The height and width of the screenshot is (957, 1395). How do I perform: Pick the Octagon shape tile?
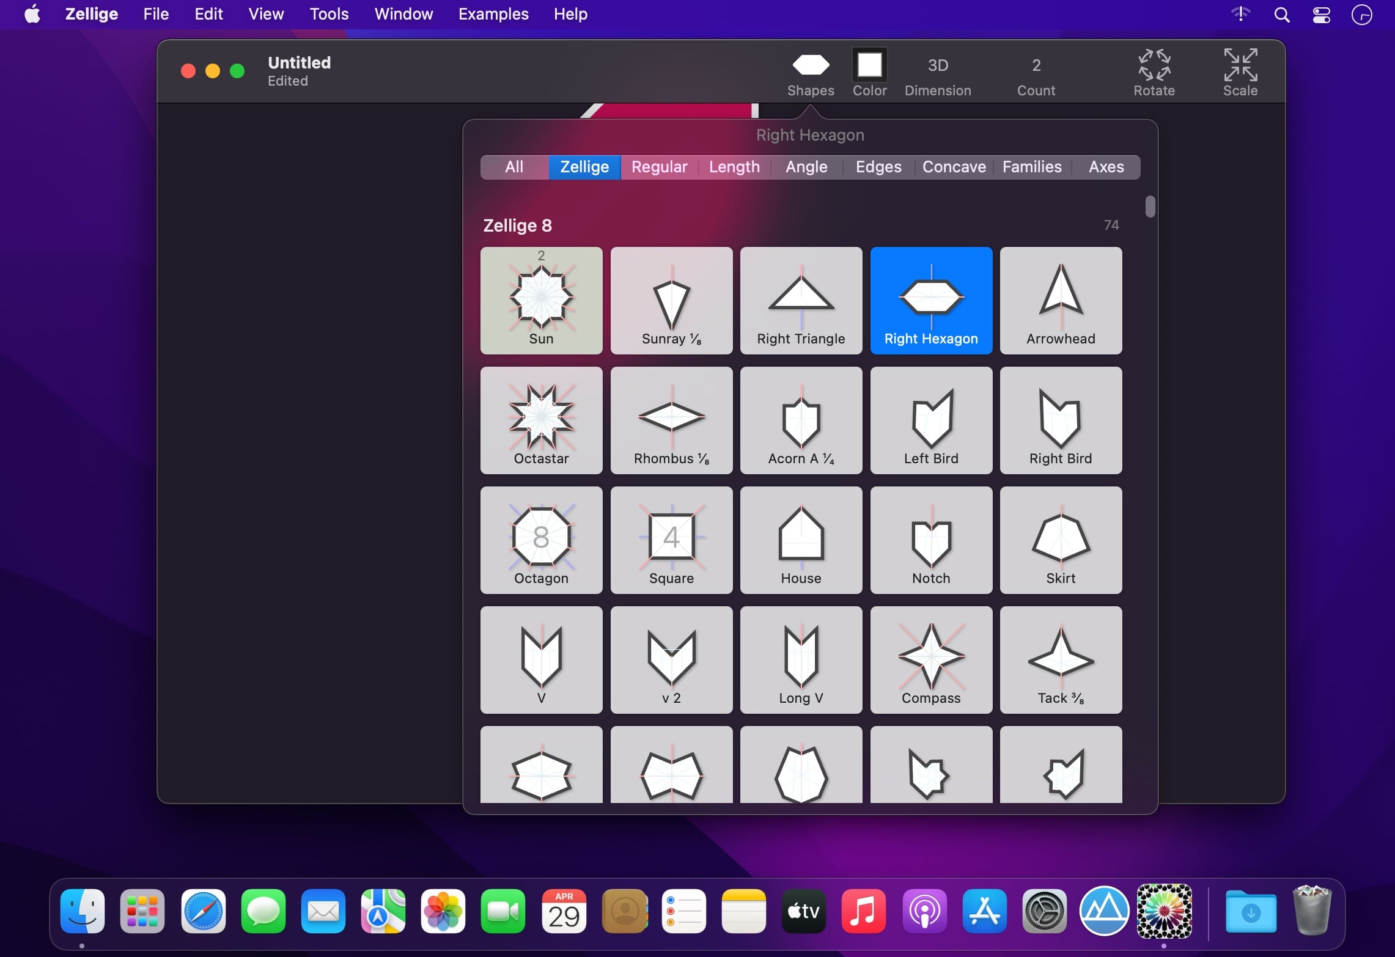click(541, 540)
